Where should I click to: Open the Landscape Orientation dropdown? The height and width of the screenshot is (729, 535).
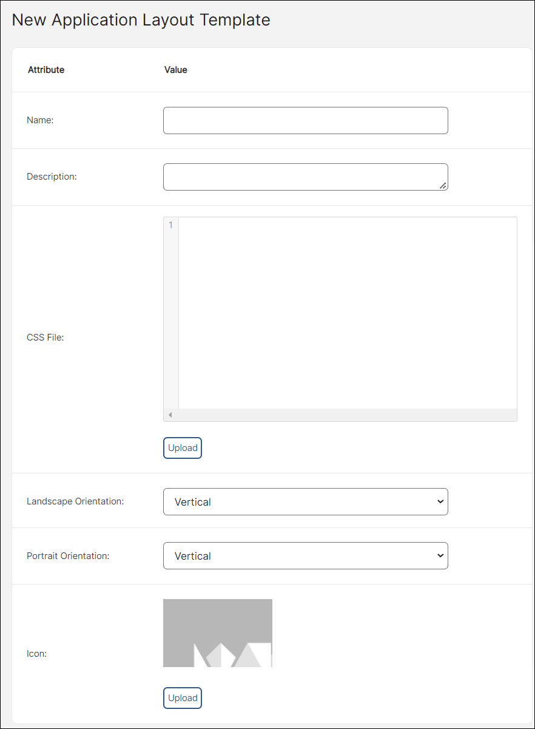pyautogui.click(x=305, y=502)
